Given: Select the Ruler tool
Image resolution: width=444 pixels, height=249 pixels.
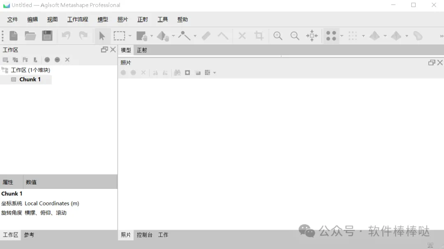Looking at the screenshot, I should (206, 36).
